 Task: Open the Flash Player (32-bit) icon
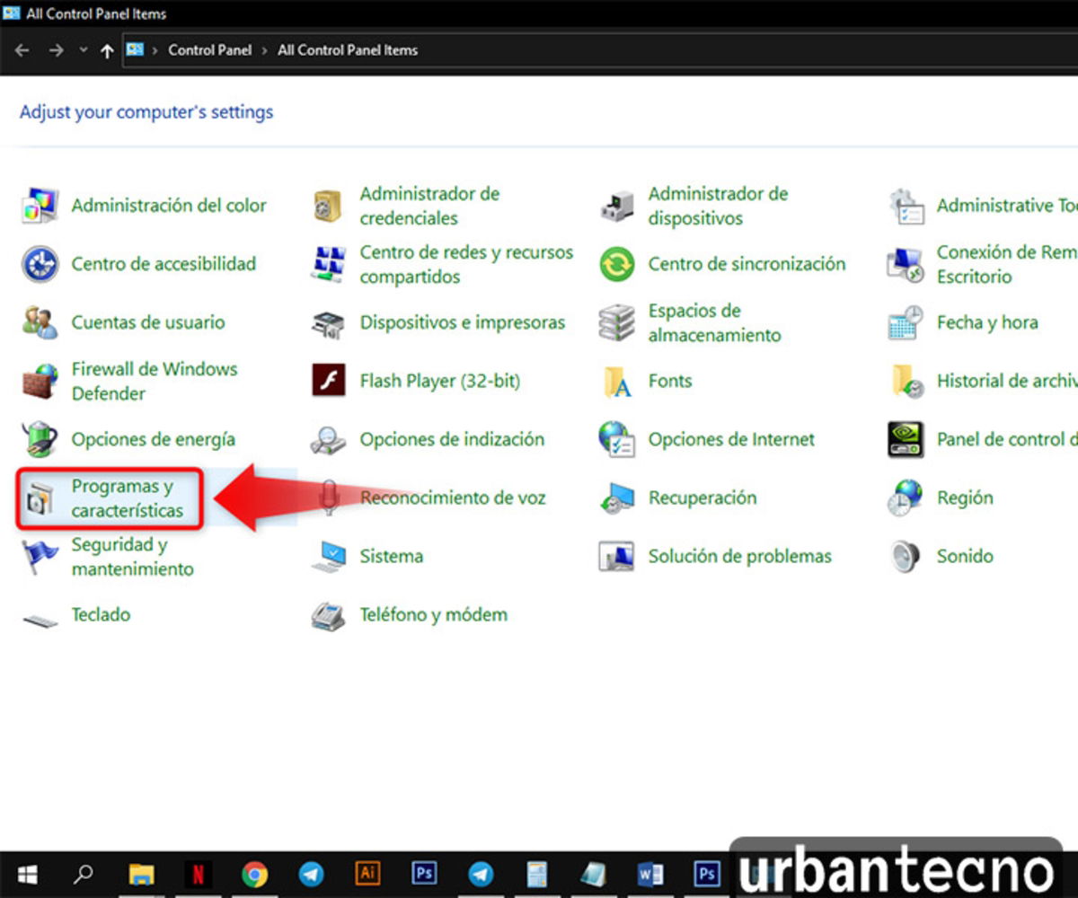(x=328, y=381)
